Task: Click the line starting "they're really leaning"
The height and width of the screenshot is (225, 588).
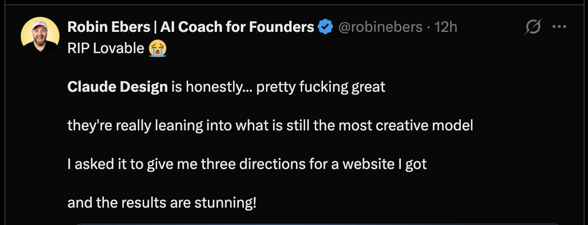Action: point(270,126)
